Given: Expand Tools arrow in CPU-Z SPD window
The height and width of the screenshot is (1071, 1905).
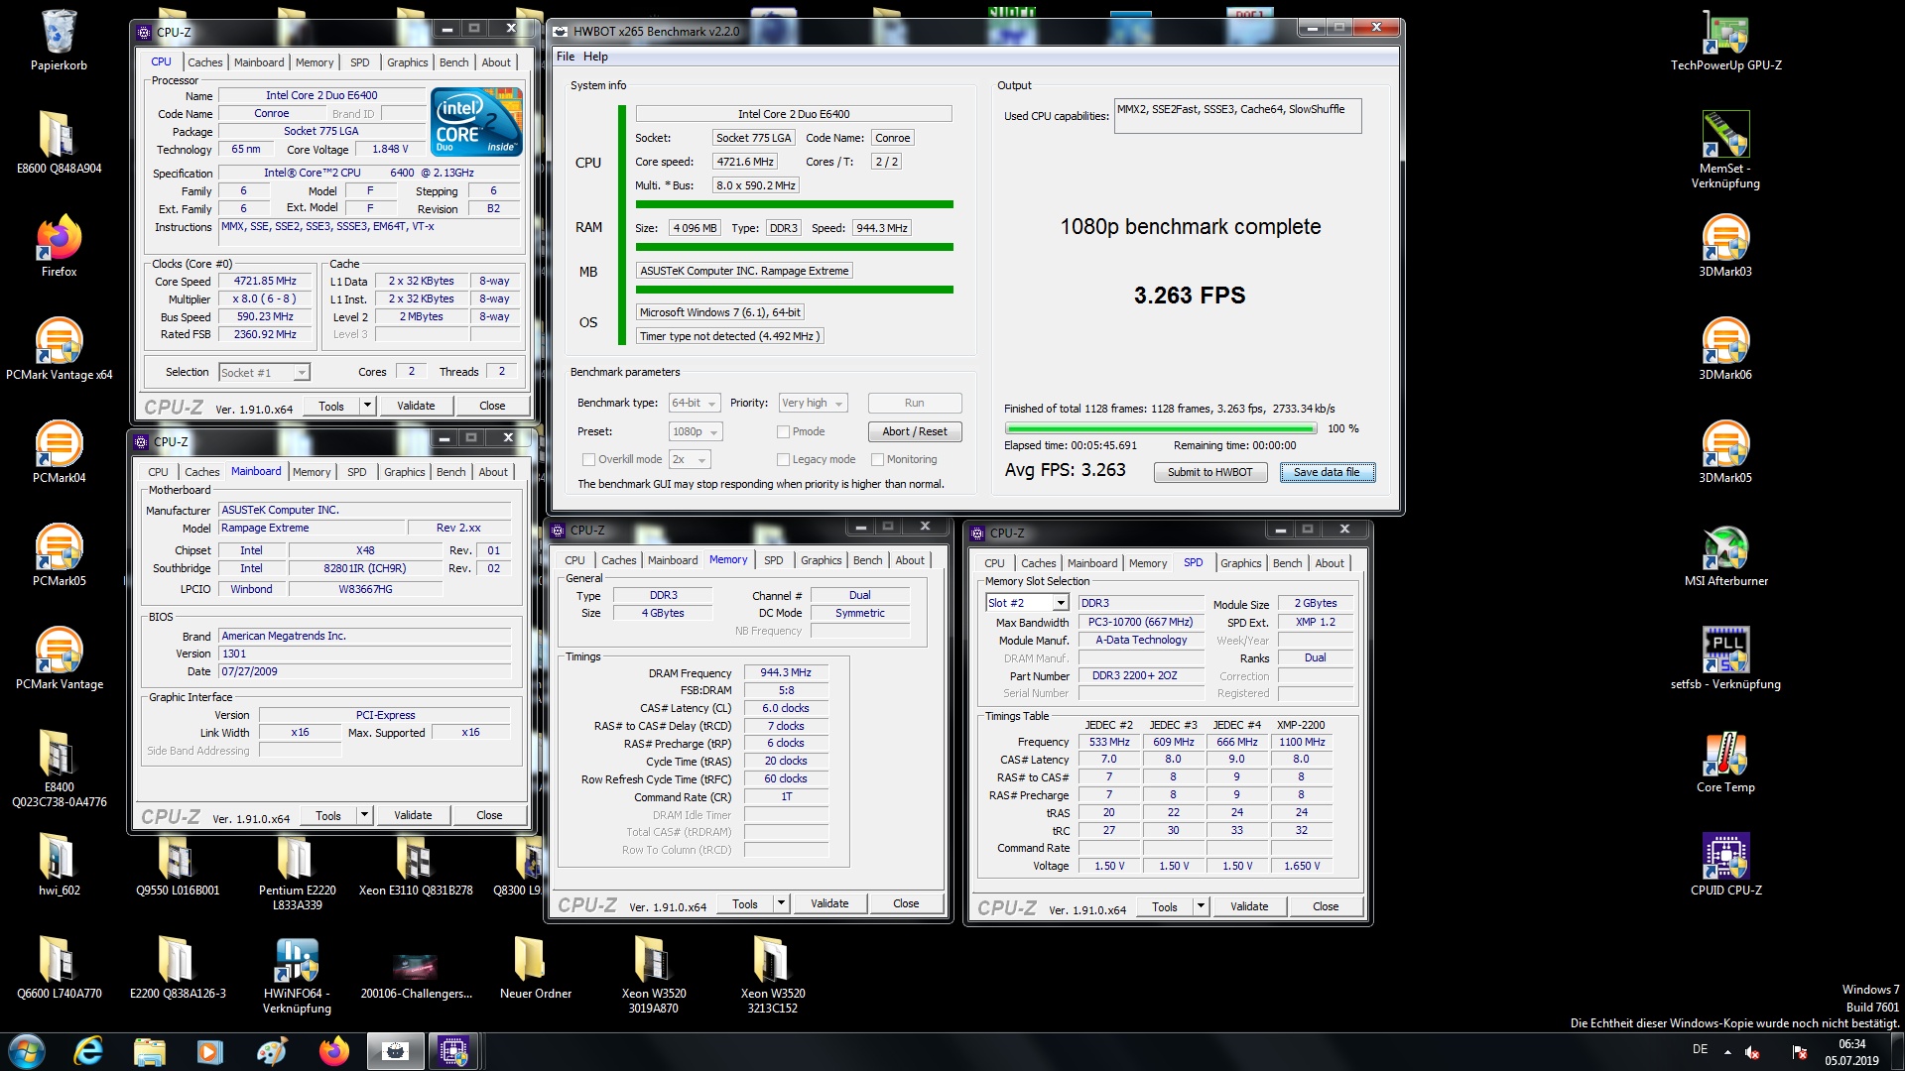Looking at the screenshot, I should [x=1201, y=906].
